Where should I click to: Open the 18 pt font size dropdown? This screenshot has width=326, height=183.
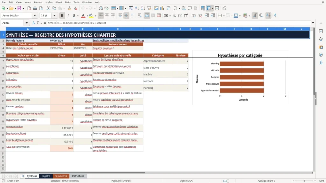point(54,15)
